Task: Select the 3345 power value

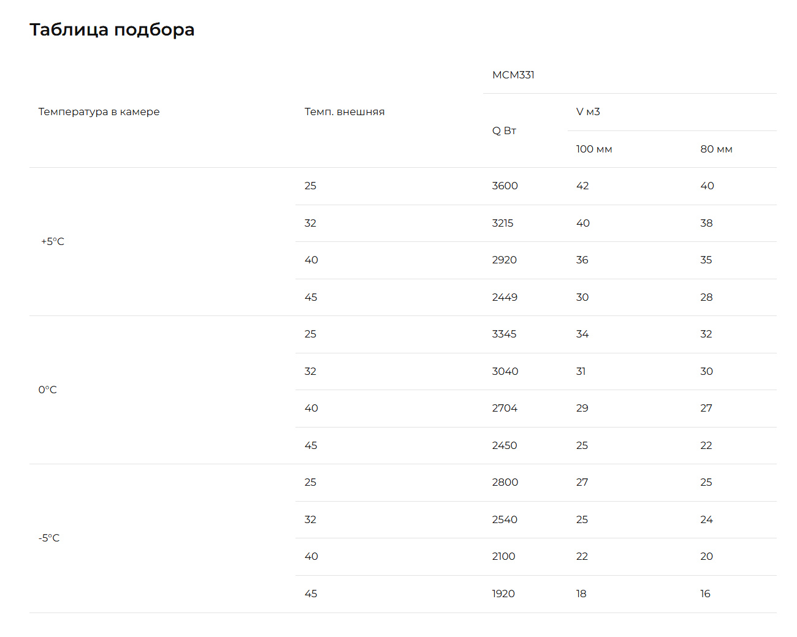Action: click(504, 334)
